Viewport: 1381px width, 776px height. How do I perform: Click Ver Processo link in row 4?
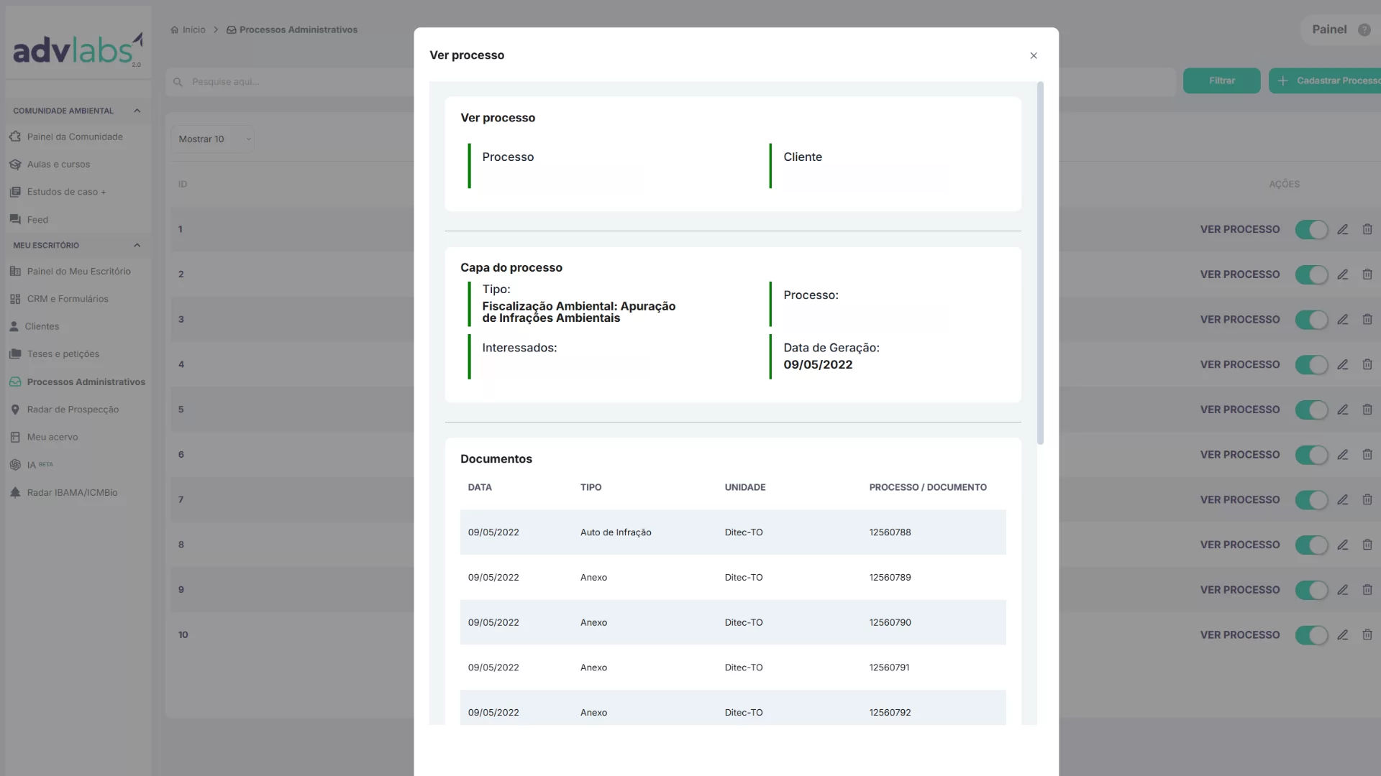click(x=1239, y=364)
